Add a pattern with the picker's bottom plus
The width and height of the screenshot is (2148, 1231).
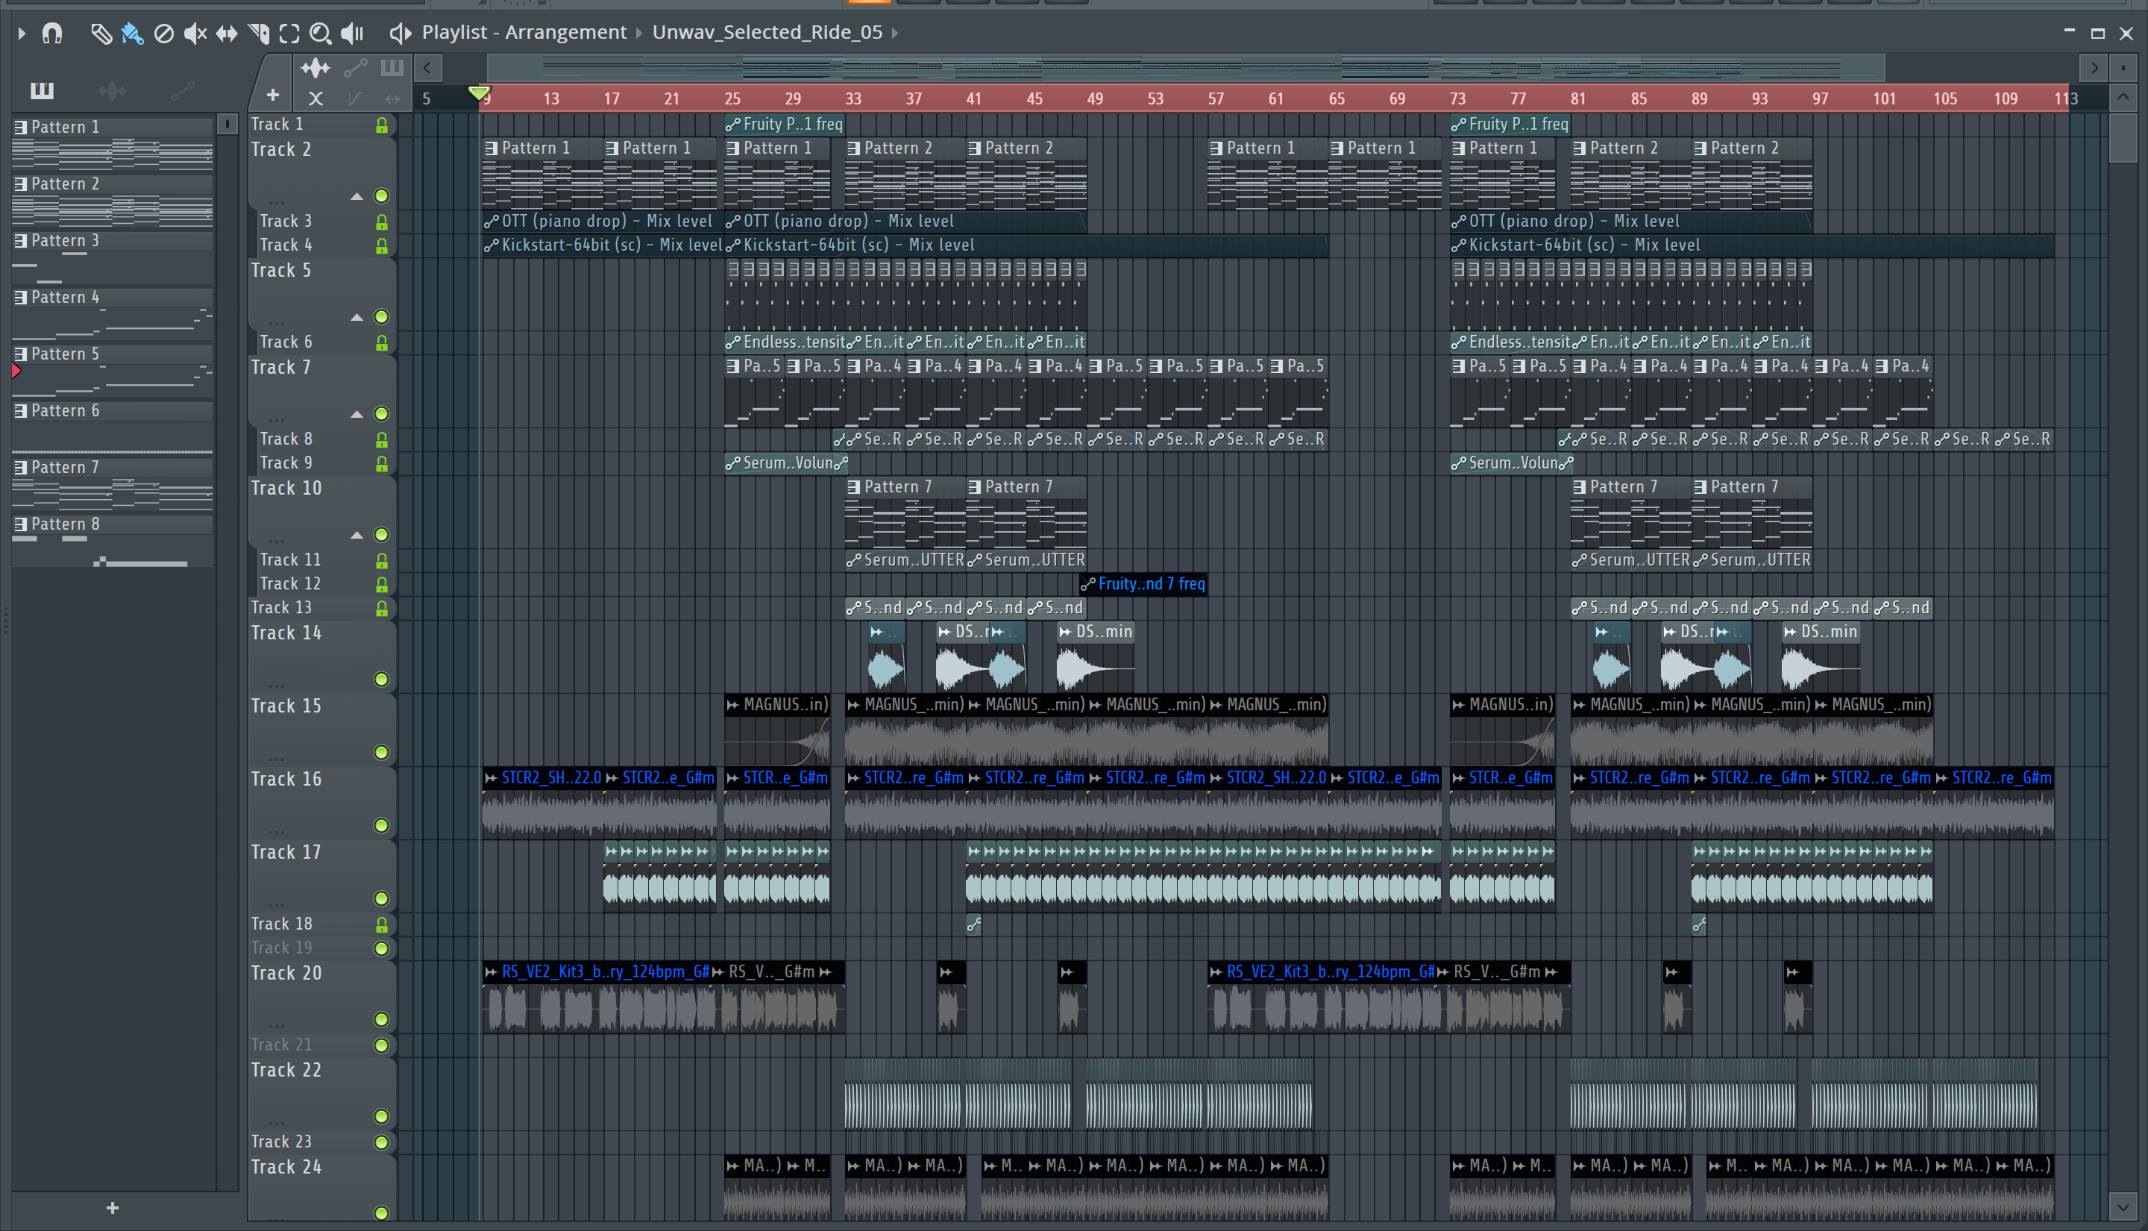click(113, 1208)
